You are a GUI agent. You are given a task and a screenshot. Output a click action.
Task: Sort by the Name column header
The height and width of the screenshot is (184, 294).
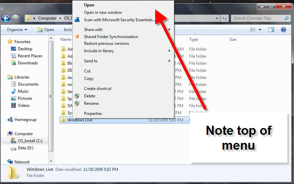[x=66, y=39]
